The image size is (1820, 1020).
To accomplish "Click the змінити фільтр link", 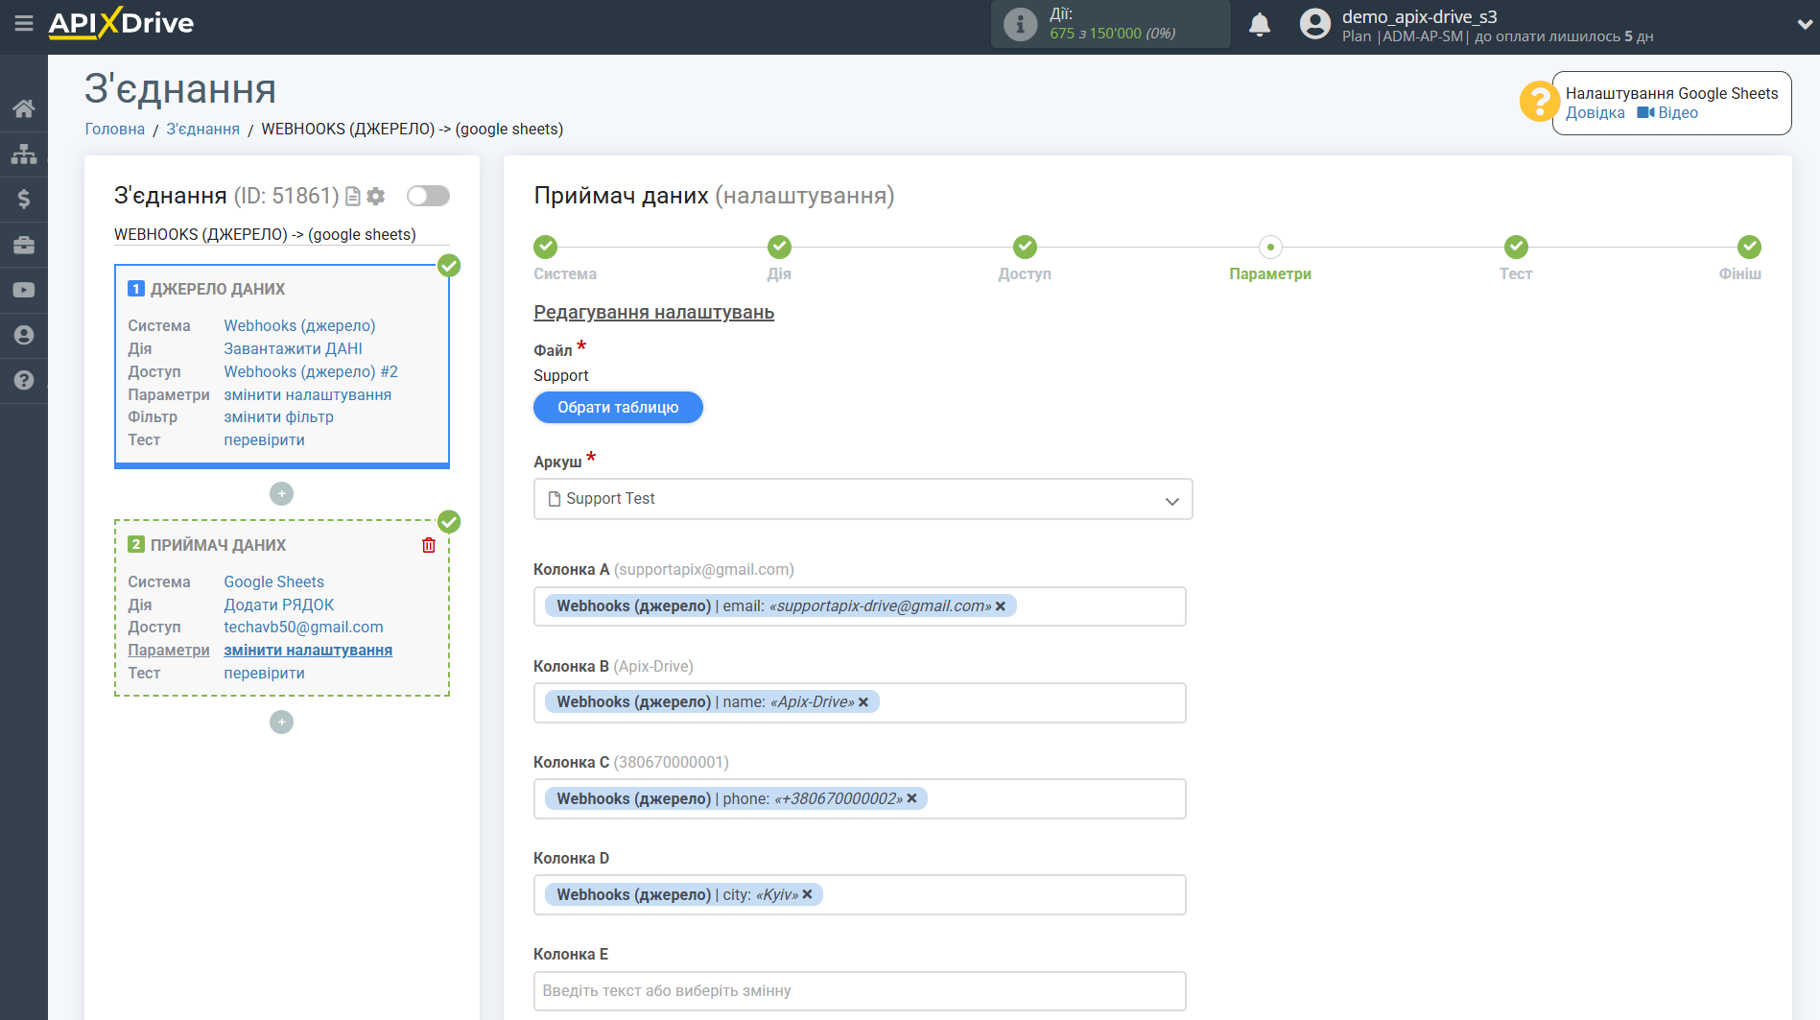I will (x=278, y=416).
